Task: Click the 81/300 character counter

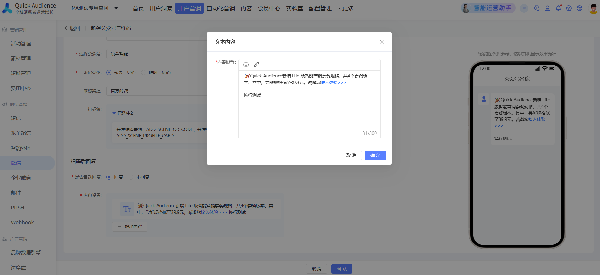Action: coord(369,133)
